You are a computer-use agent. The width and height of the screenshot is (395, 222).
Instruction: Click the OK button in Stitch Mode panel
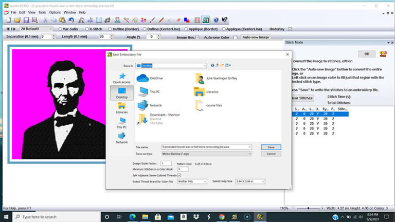coord(367,54)
